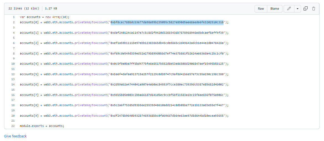Click line number 8 in the gutter
This screenshot has height=141, width=324.
pyautogui.click(x=14, y=53)
